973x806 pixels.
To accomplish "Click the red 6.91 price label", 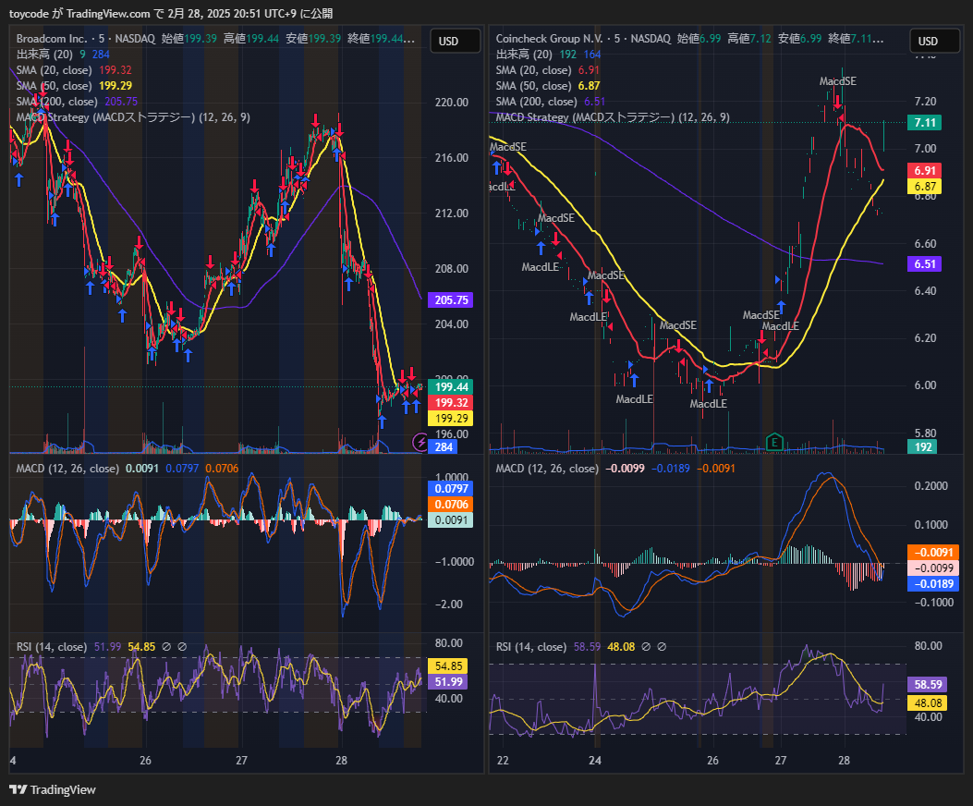I will (x=925, y=170).
